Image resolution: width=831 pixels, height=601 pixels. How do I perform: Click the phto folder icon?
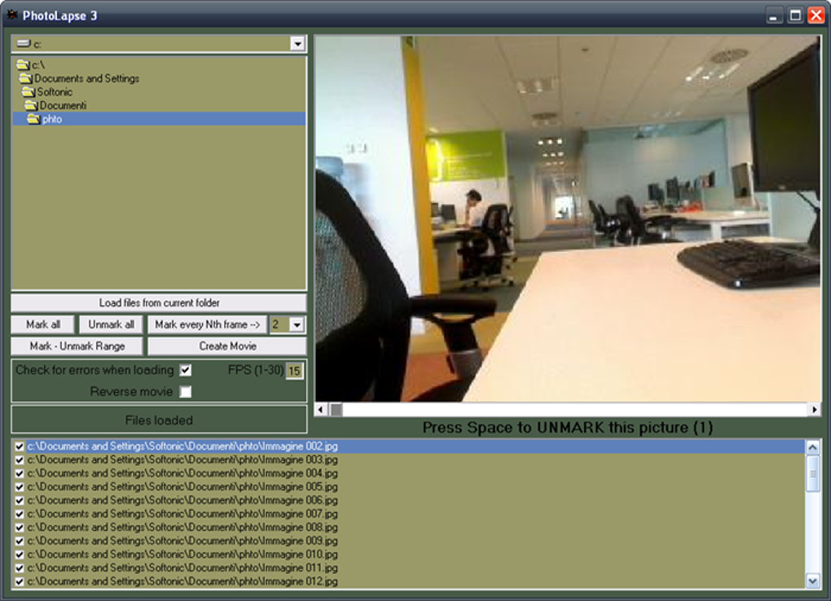coord(33,119)
